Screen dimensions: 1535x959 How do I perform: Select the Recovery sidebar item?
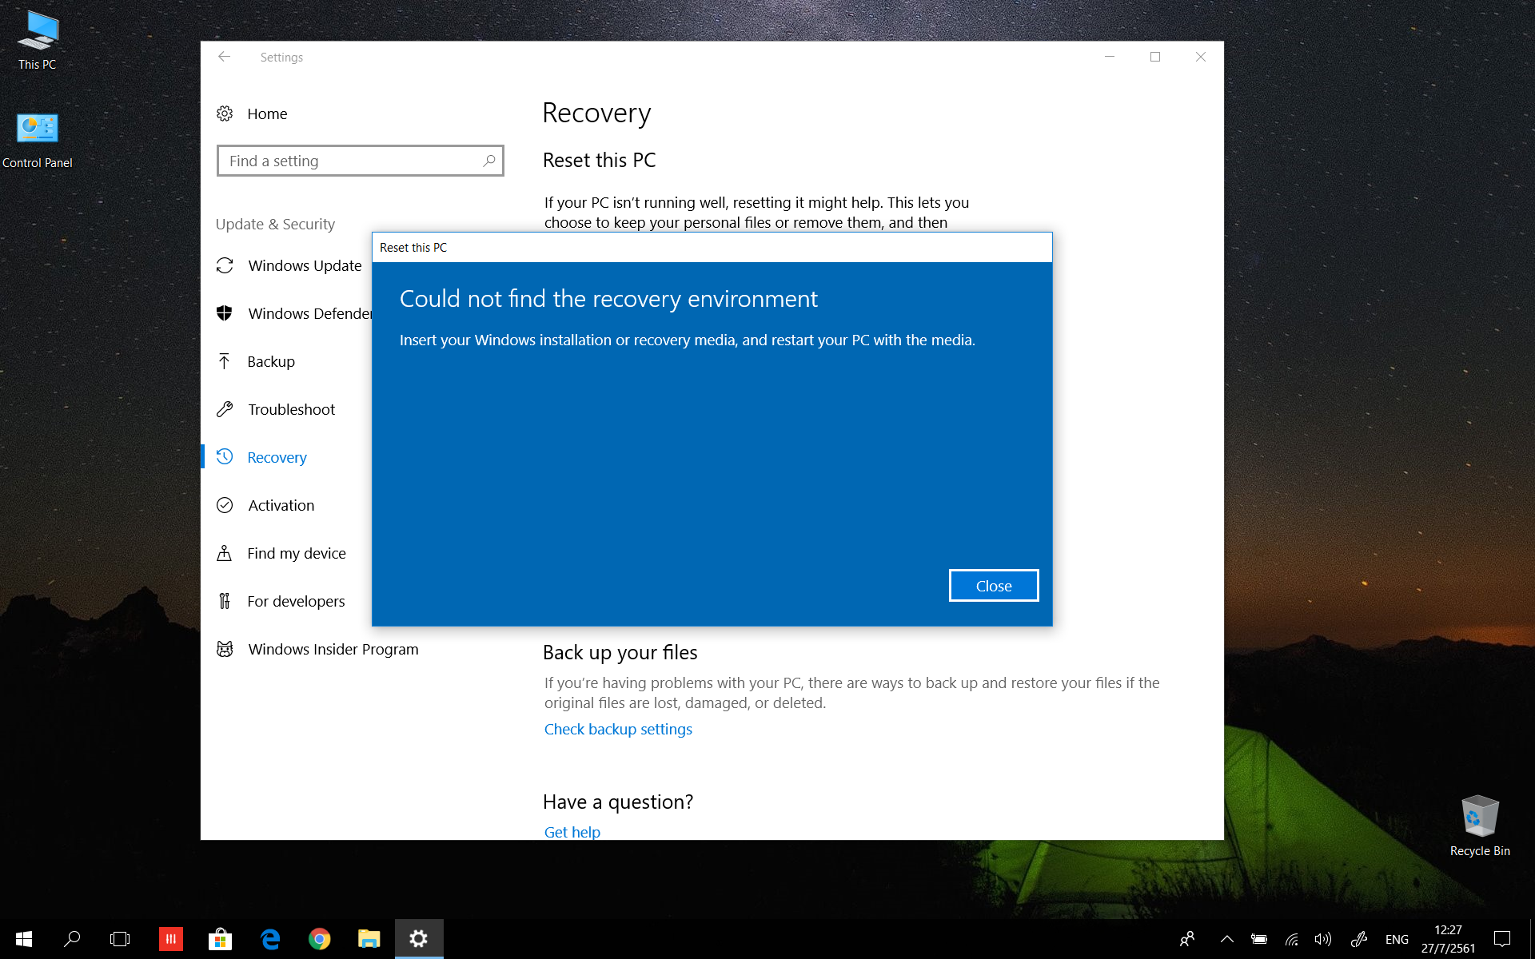[277, 457]
